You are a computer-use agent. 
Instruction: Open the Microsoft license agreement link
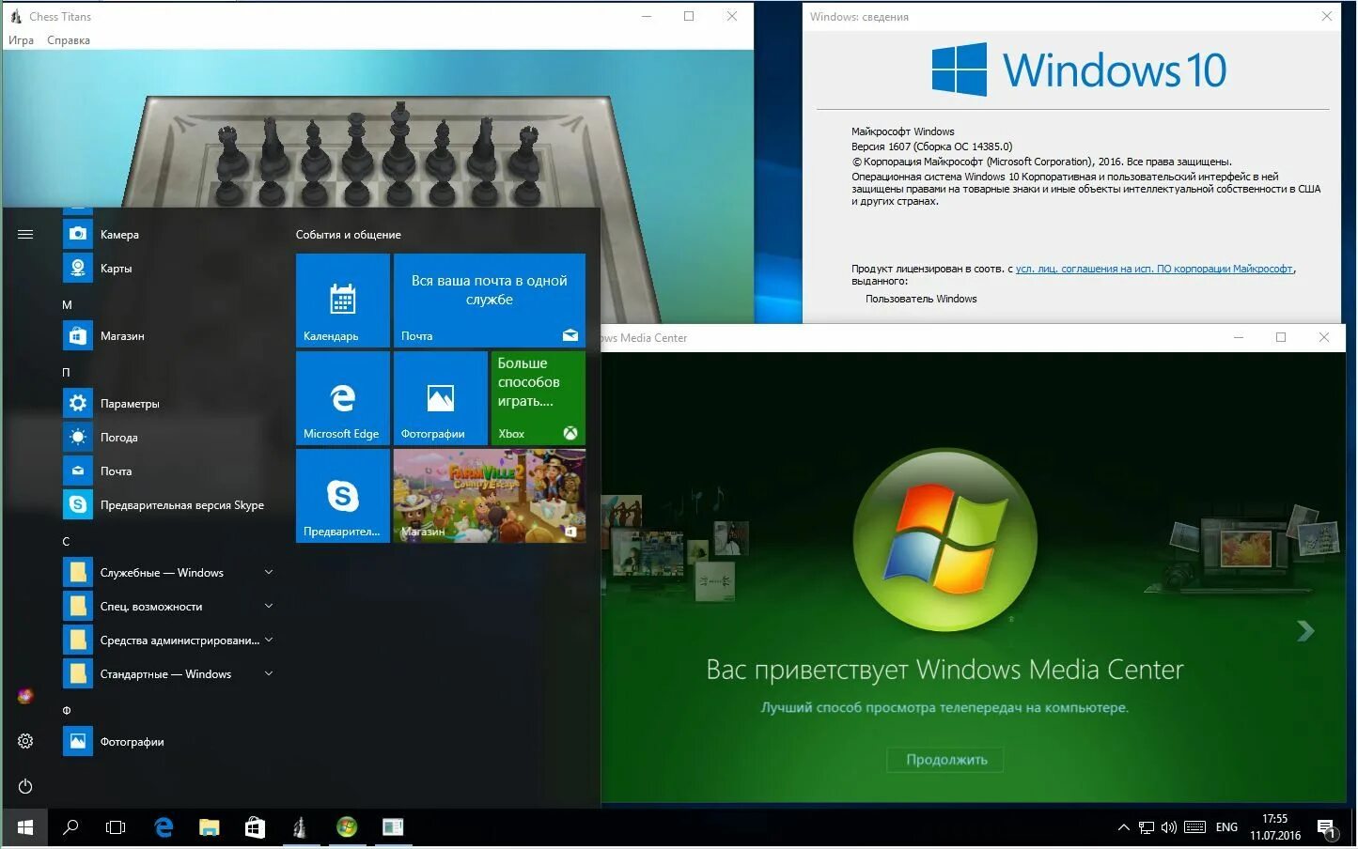click(1154, 269)
